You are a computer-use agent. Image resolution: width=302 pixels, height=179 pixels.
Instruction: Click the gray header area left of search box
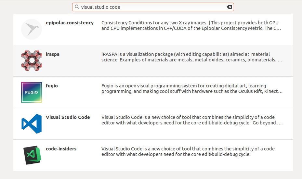(36, 7)
